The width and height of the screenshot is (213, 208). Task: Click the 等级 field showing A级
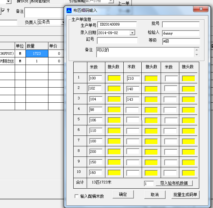181,41
